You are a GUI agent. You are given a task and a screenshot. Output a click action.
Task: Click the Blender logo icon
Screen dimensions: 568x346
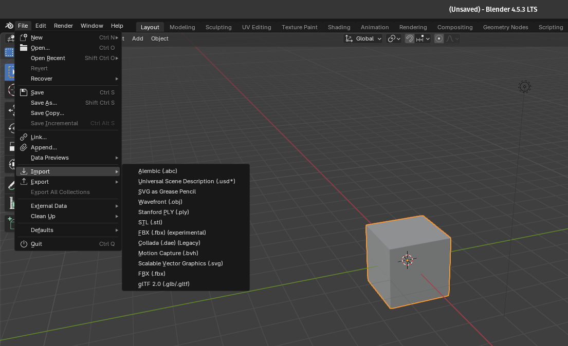click(x=9, y=26)
